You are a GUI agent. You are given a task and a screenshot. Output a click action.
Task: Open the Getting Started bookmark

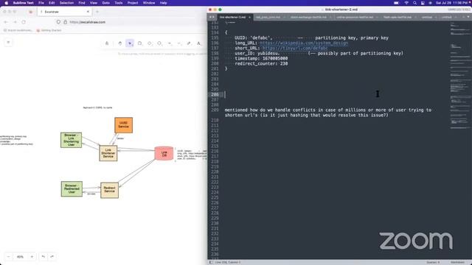pos(49,30)
